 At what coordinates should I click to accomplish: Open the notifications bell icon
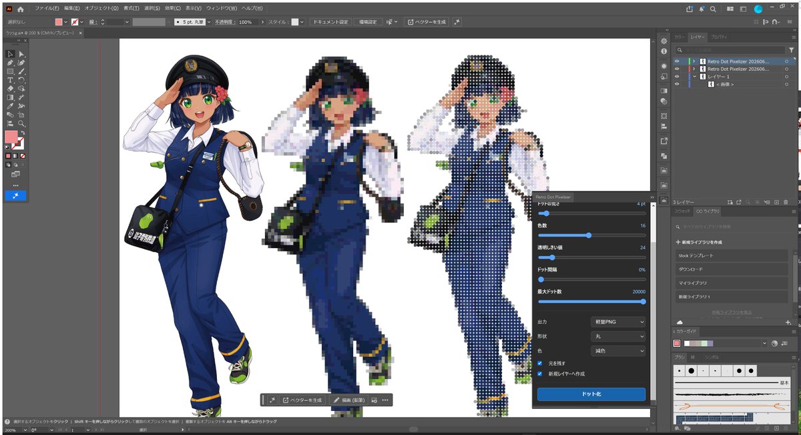point(702,9)
